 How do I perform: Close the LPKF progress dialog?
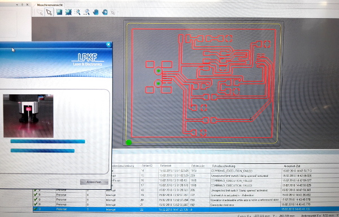pos(108,45)
